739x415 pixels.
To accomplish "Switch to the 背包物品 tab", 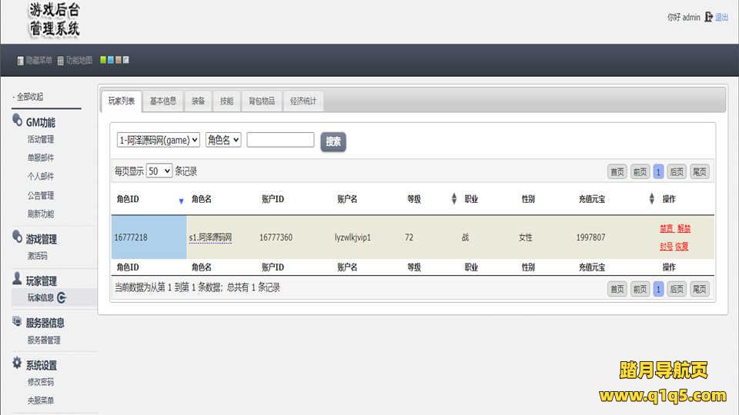I will (261, 101).
